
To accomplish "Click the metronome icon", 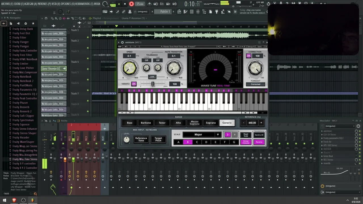I will click(150, 4).
